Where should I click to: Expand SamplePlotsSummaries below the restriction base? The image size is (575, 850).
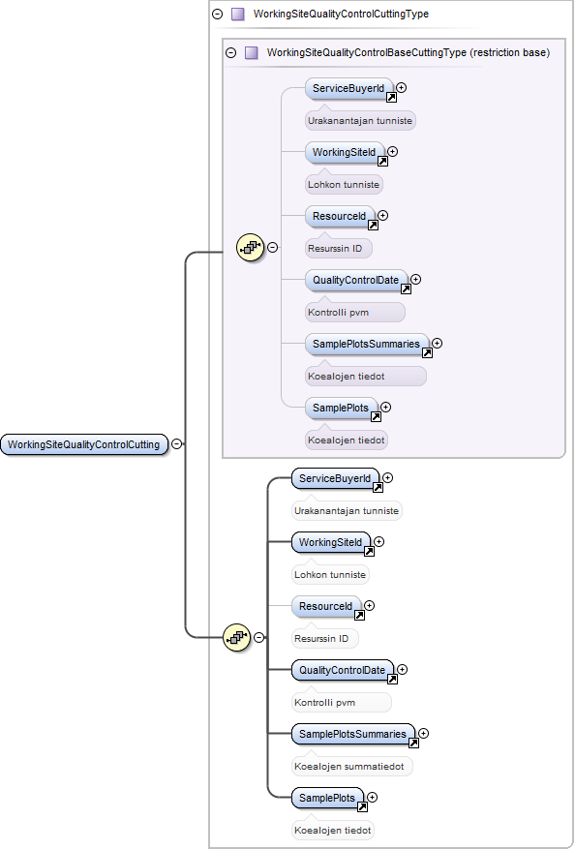coord(423,734)
